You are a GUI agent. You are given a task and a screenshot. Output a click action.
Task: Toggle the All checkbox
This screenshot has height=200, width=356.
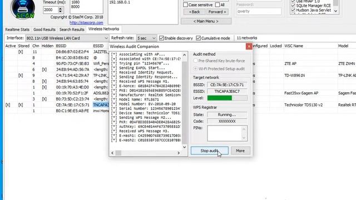[x=217, y=5]
